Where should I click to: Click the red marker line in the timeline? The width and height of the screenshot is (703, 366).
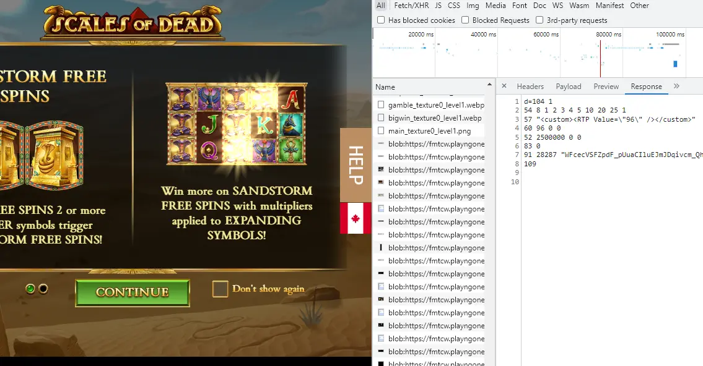coord(600,59)
